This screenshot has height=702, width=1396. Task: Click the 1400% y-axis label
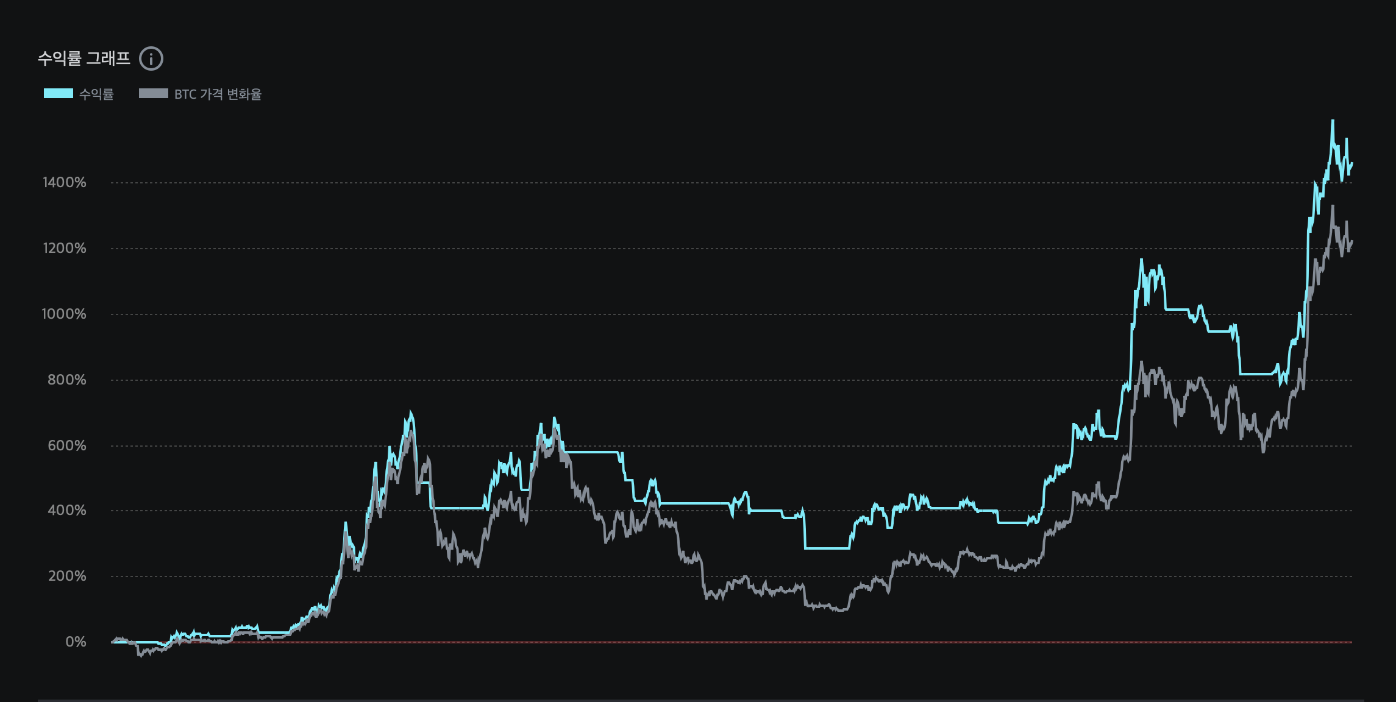point(65,182)
